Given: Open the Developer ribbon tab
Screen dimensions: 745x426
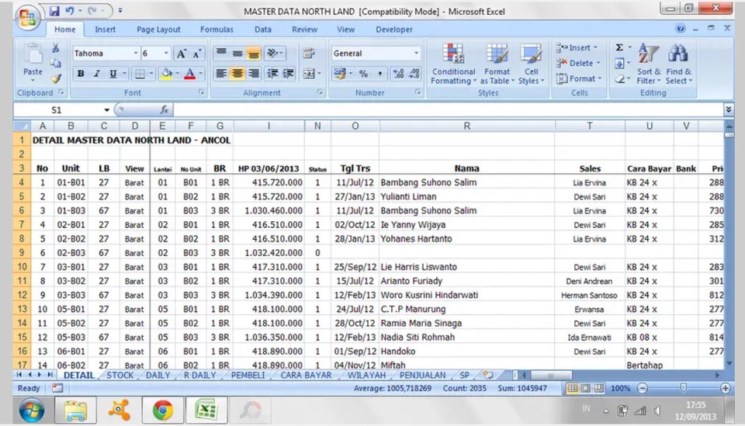Looking at the screenshot, I should click(394, 29).
